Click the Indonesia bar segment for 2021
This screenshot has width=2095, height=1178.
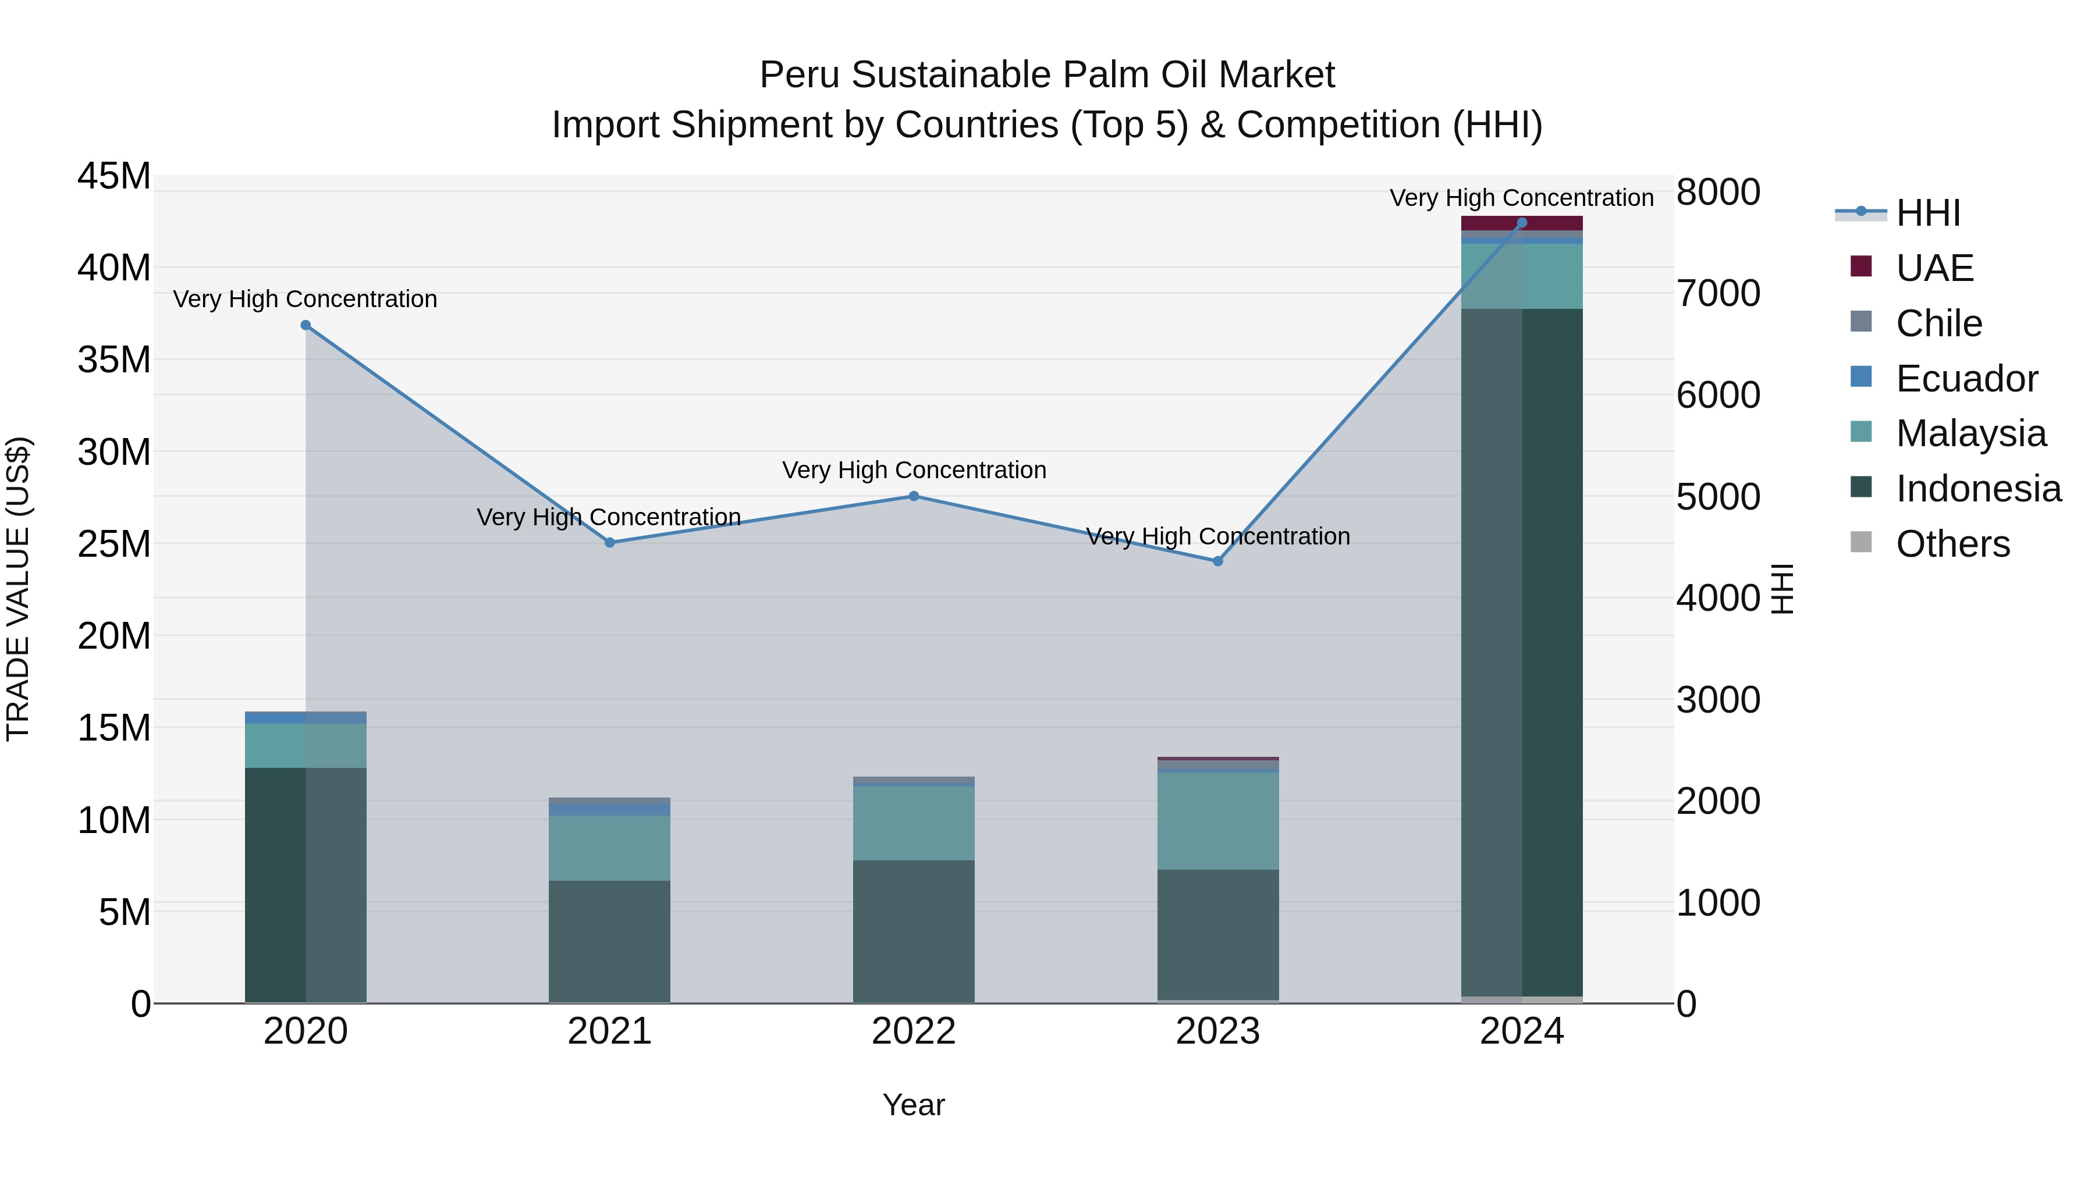coord(610,941)
